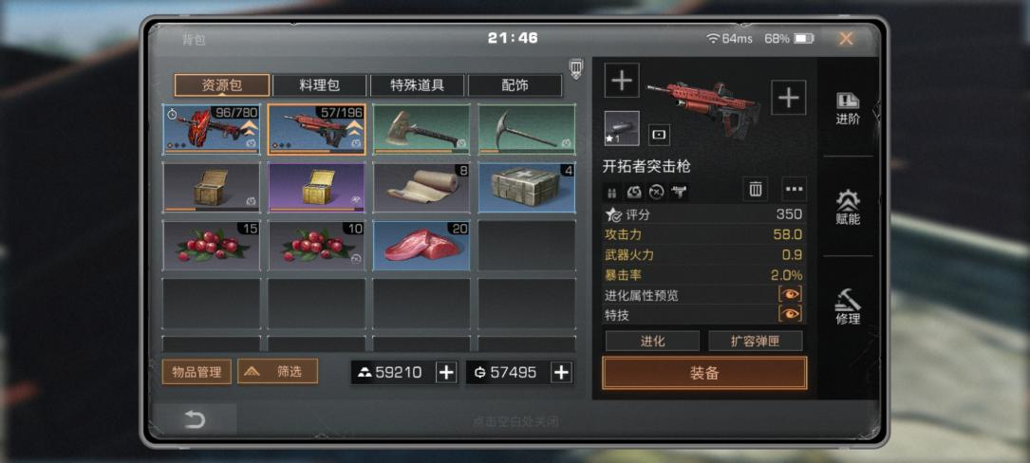The width and height of the screenshot is (1030, 463).
Task: Switch to the 料理包 tab
Action: point(319,85)
